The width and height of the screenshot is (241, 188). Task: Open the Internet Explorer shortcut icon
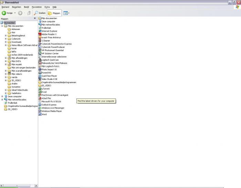coord(40,31)
